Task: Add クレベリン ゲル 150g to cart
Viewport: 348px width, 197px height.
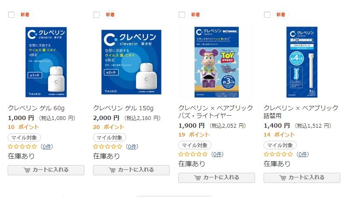Action: click(131, 170)
